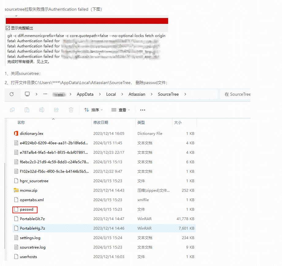Expand the chevron after SourceTree
This screenshot has height=266, width=282.
point(185,94)
